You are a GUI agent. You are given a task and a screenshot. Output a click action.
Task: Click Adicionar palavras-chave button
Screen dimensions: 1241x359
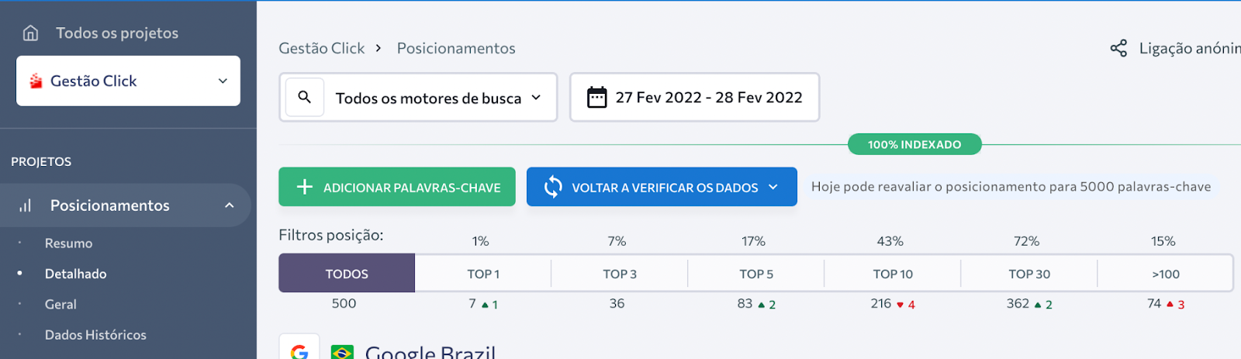pos(397,187)
